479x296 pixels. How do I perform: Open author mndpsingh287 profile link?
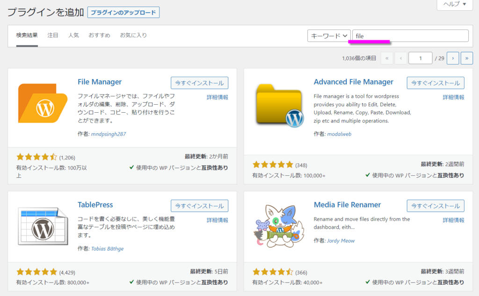(x=109, y=134)
